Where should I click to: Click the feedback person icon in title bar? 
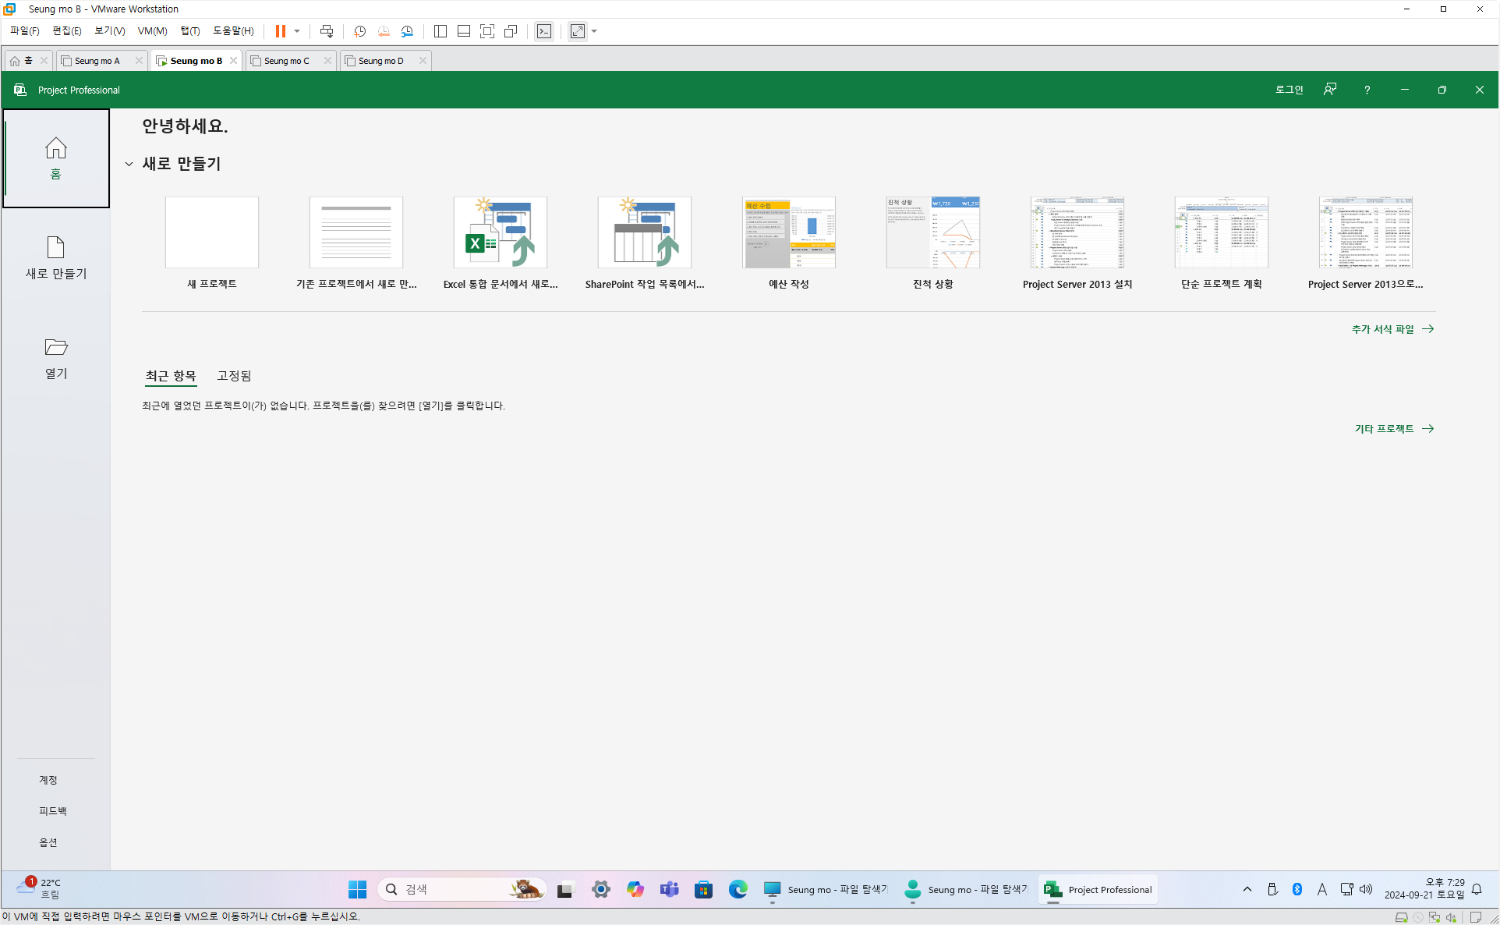point(1330,90)
